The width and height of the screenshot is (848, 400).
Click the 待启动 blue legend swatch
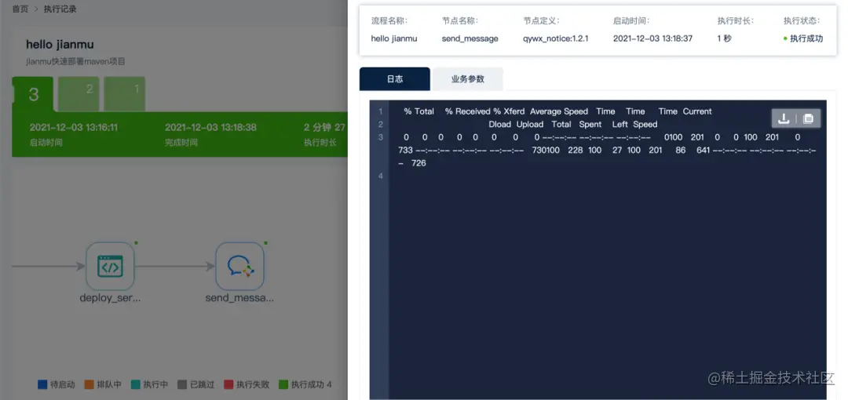[x=42, y=385]
